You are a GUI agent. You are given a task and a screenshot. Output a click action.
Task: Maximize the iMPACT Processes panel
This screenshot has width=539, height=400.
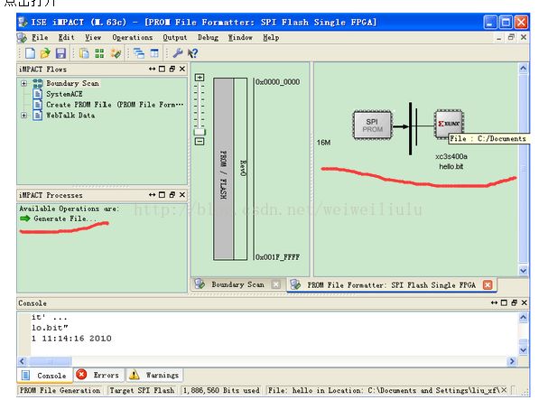point(162,195)
